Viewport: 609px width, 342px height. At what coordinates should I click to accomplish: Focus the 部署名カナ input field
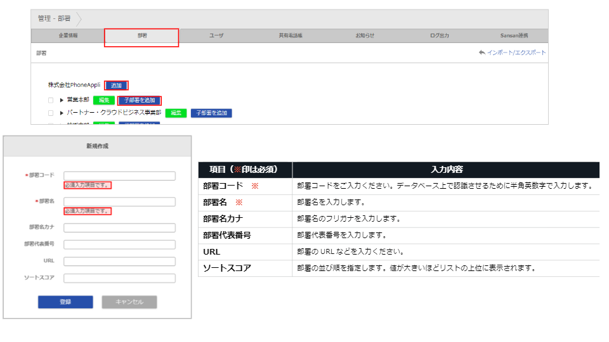(120, 227)
